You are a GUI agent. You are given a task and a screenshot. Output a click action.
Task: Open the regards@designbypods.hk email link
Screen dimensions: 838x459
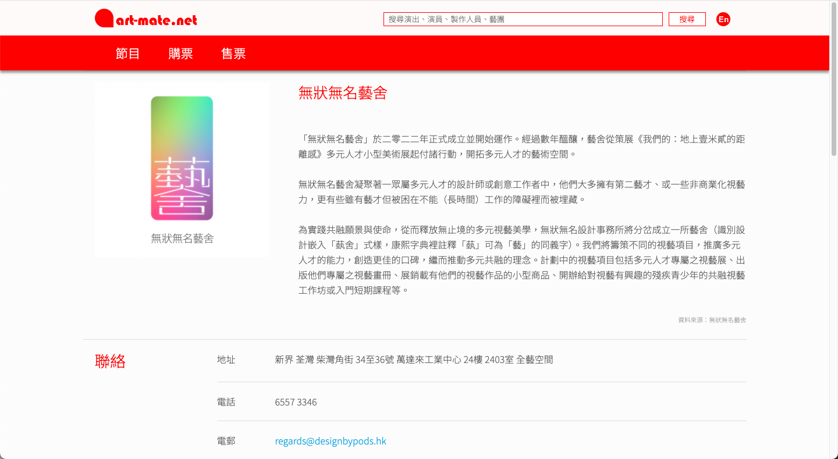coord(331,441)
